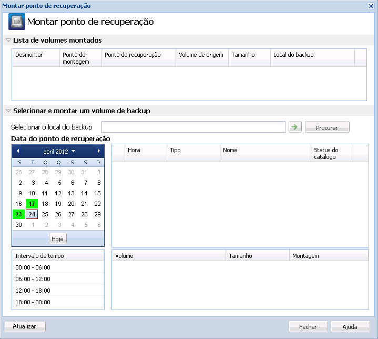378x339 pixels.
Task: Click the Fechar button
Action: pyautogui.click(x=308, y=327)
